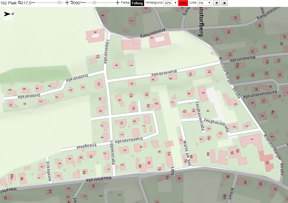Click the L571 road label

[172, 171]
